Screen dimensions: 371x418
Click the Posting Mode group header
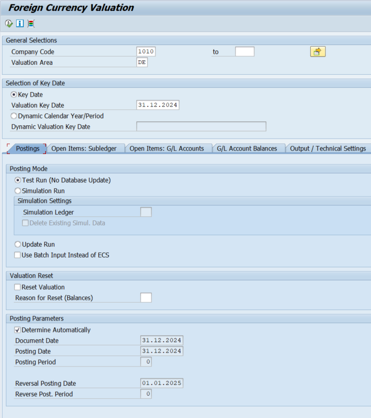coord(29,169)
